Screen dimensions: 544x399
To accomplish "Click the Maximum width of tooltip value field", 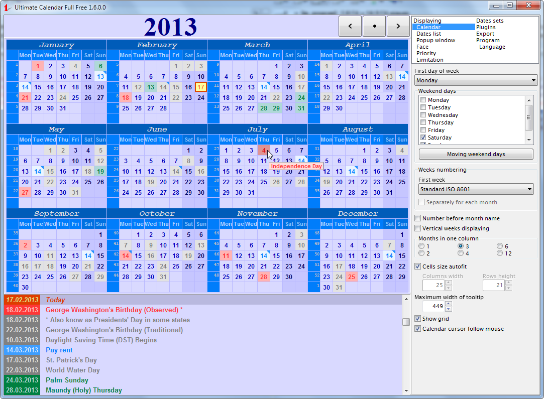I will coord(434,307).
